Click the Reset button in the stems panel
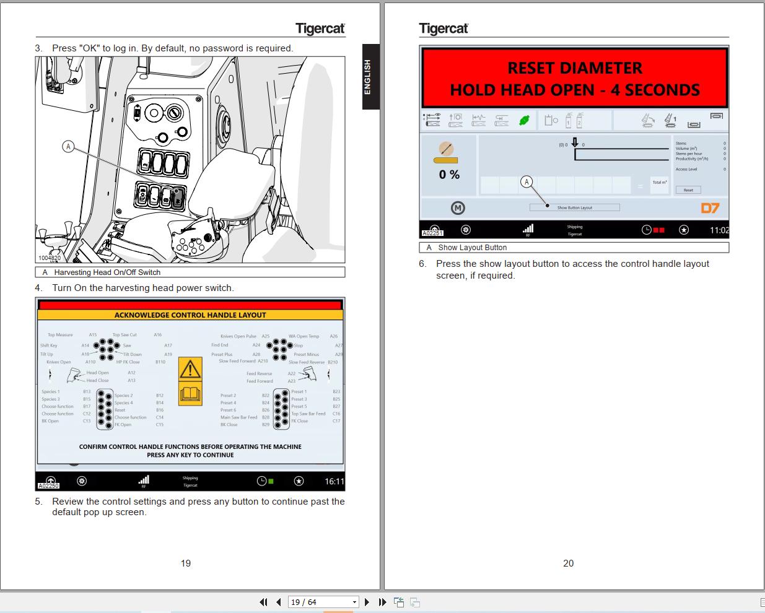765x613 pixels. coord(688,190)
